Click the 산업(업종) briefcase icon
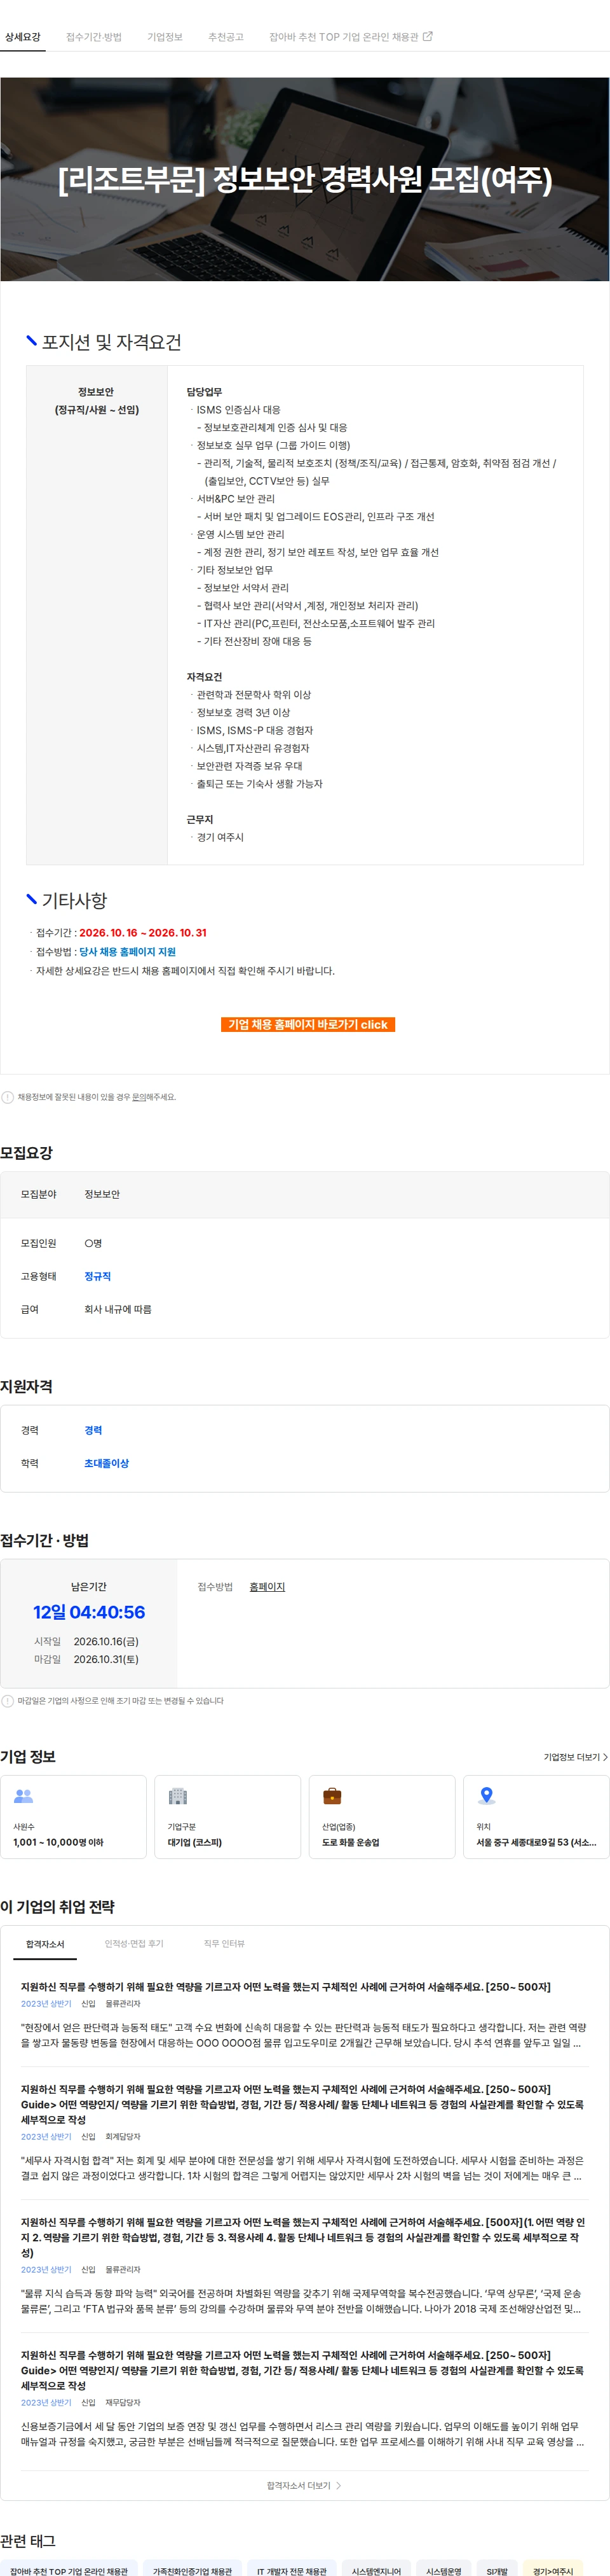This screenshot has width=610, height=2576. coord(332,1796)
